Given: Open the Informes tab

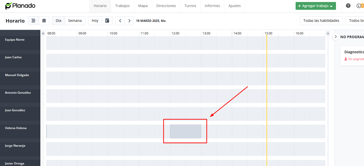Looking at the screenshot, I should coord(212,6).
